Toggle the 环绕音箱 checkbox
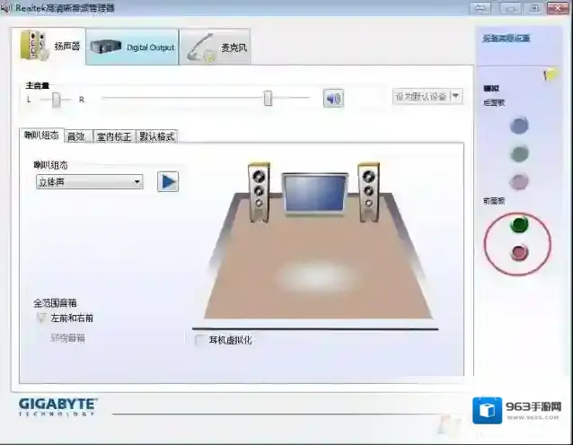573x445 pixels. (x=40, y=338)
